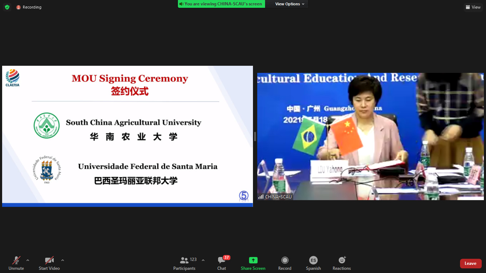Click the CHINA-SCAU speaker video feed

pos(370,136)
